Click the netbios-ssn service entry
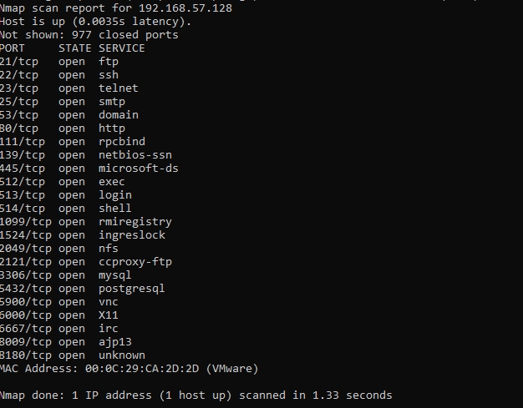Screen dimensions: 523x408 point(135,155)
